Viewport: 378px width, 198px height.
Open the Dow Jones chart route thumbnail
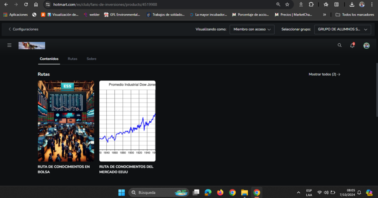point(127,121)
